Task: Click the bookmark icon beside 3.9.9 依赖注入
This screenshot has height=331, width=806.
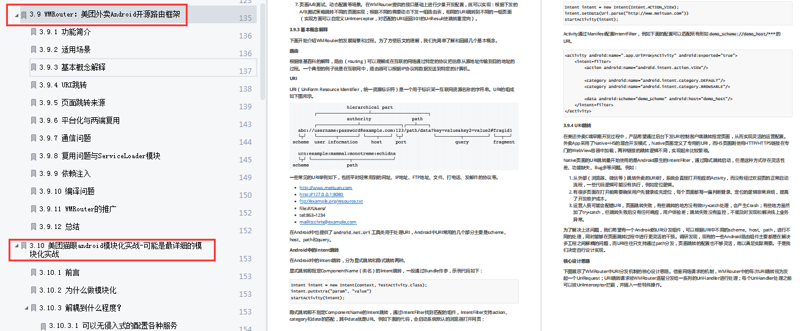Action: 34,173
